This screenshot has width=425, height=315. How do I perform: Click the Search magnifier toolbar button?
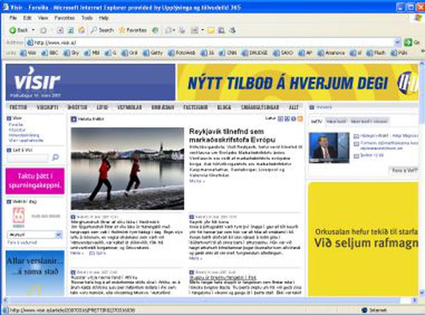click(102, 30)
